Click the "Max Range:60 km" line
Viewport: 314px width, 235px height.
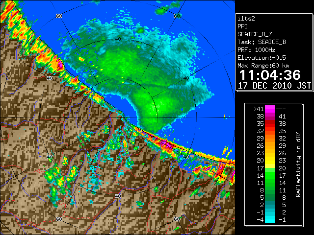click(x=263, y=66)
